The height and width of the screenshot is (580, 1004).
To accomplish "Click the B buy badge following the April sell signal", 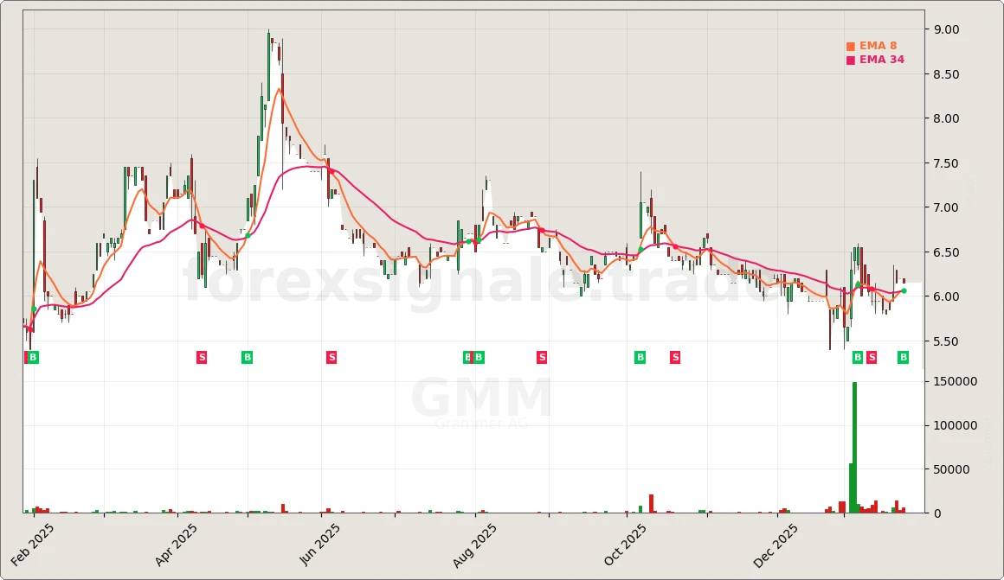I will click(247, 356).
